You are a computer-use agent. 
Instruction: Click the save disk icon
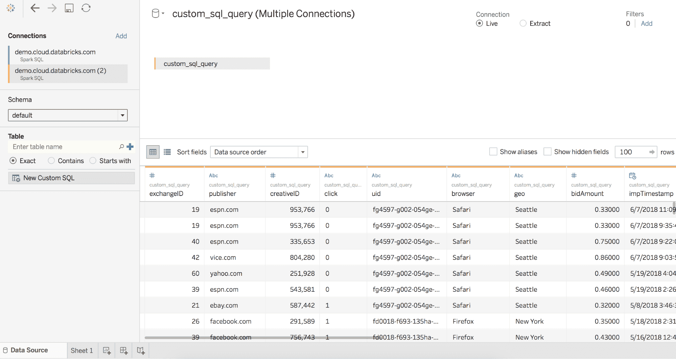(x=69, y=8)
